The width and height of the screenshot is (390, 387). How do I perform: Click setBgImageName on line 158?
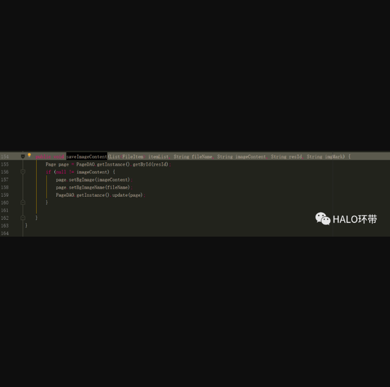(86, 187)
